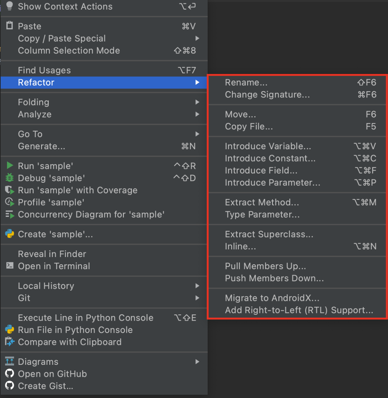
Task: Click the Paste clipboard icon
Action: [x=10, y=26]
